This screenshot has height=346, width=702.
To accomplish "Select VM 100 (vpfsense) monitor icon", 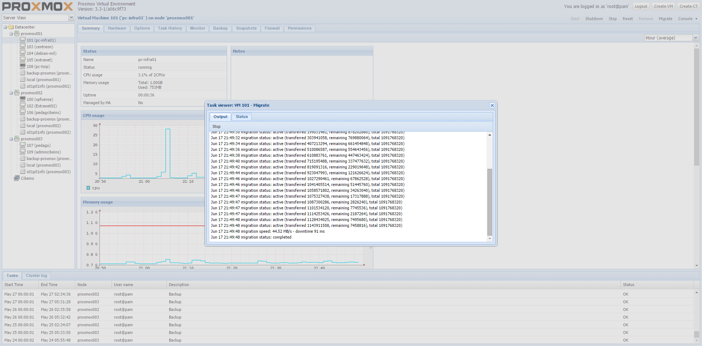I will [x=23, y=99].
